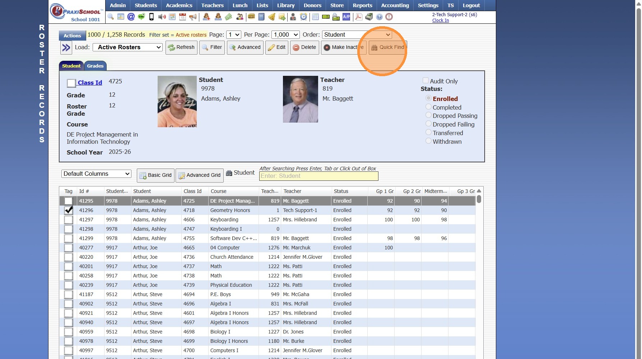The width and height of the screenshot is (642, 359).
Task: Enable the Audit Only checkbox
Action: 425,80
